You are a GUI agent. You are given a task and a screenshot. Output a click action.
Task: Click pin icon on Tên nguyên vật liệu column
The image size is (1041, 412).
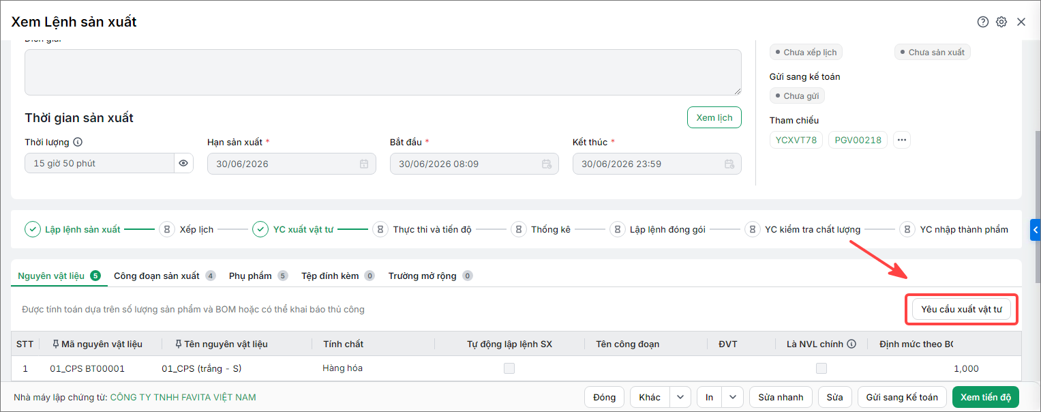pyautogui.click(x=179, y=344)
